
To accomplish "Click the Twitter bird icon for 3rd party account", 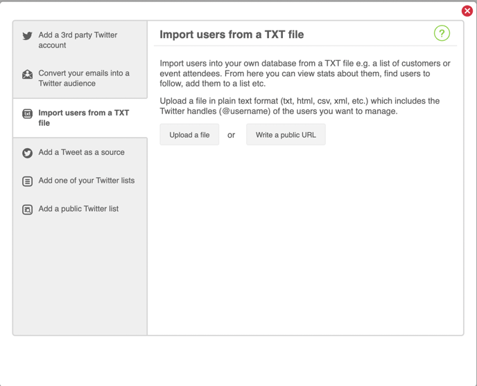I will click(x=27, y=36).
